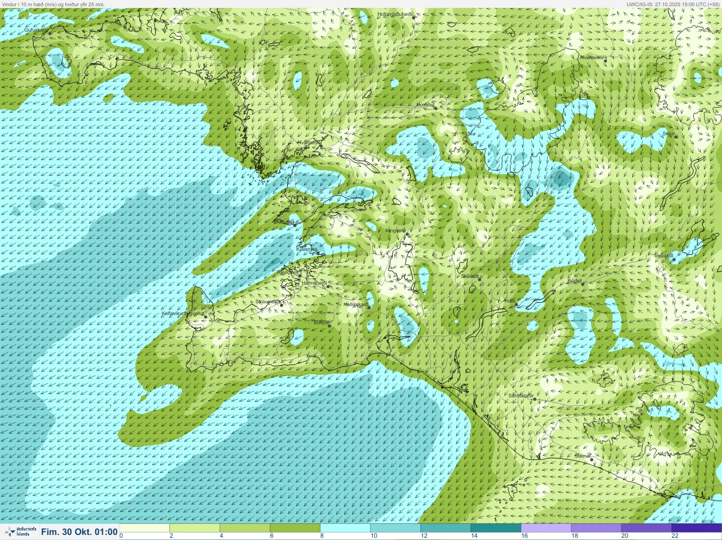Pick the 20–22 m/s violet swatch
Image resolution: width=722 pixels, height=540 pixels.
point(646,528)
